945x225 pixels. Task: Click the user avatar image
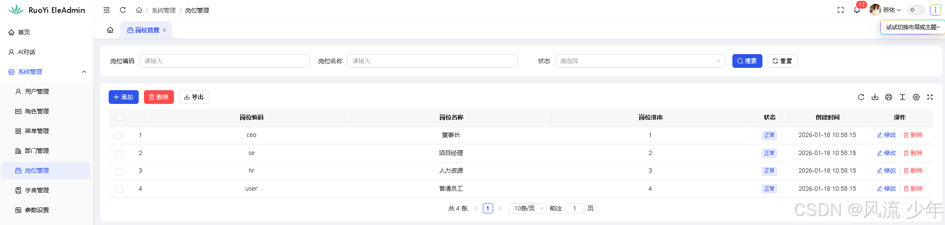(x=875, y=10)
